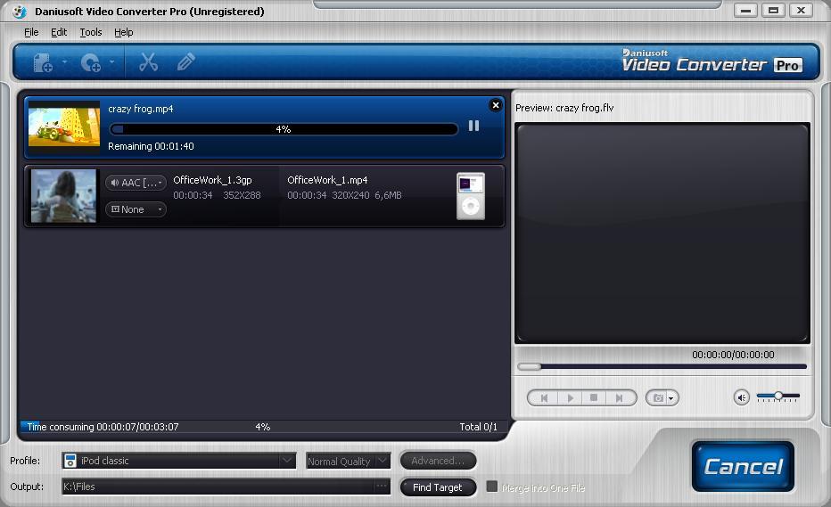Image resolution: width=831 pixels, height=507 pixels.
Task: Click the Video Converter Pro logo
Action: coord(712,61)
